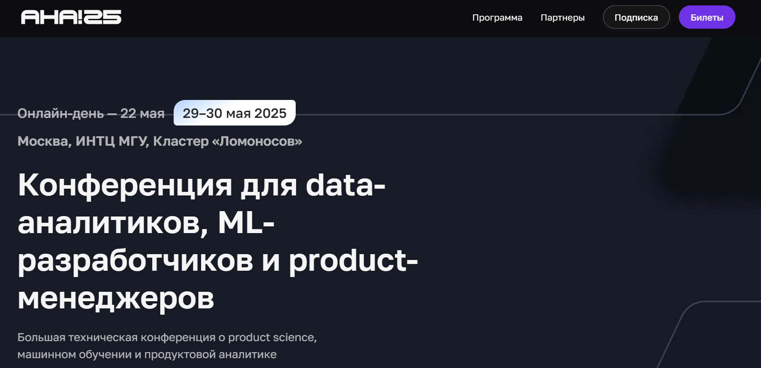Click the ML- text in the headline
Image resolution: width=761 pixels, height=368 pixels.
[246, 222]
